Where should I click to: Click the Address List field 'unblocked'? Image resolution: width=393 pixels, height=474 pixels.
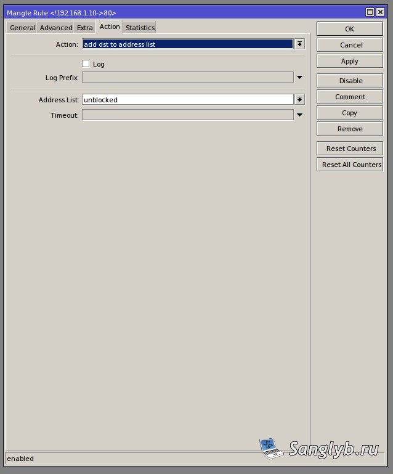(x=188, y=99)
